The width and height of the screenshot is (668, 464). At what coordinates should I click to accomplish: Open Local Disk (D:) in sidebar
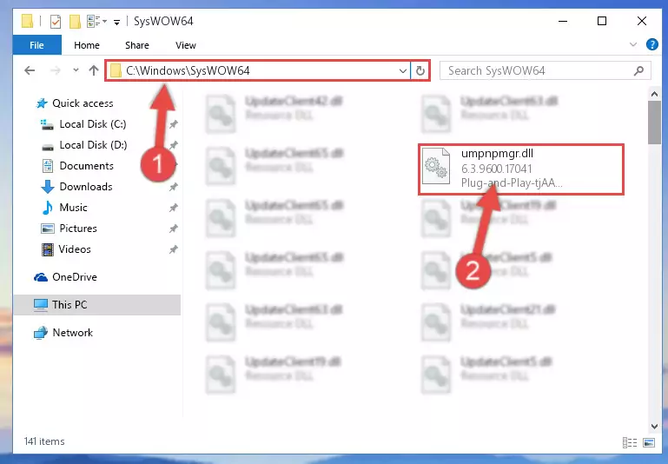tap(93, 145)
